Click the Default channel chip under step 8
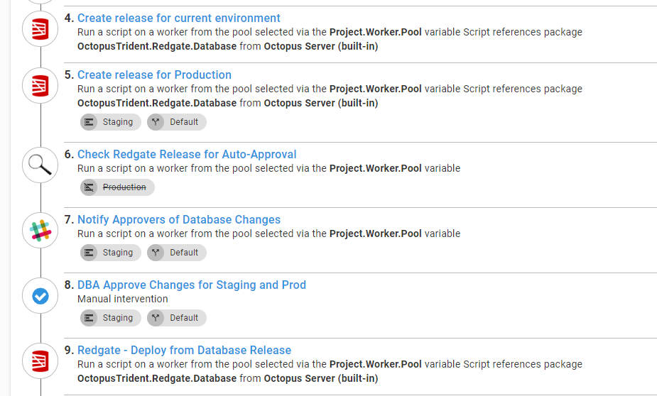Viewport: 657px width, 396px height. coord(177,318)
